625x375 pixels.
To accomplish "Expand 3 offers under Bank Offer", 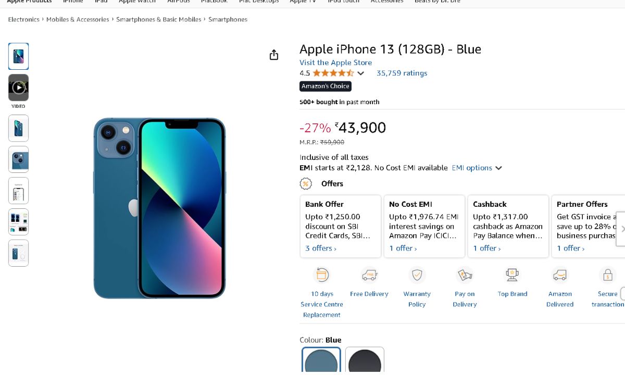I will coord(321,248).
